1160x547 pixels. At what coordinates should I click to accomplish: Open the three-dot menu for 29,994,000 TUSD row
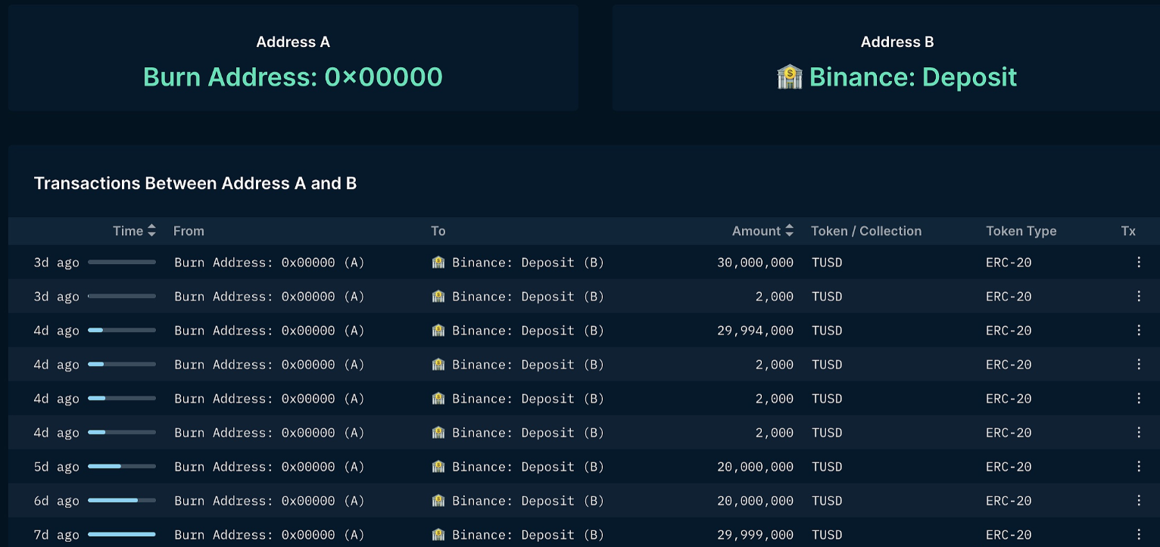click(x=1138, y=331)
